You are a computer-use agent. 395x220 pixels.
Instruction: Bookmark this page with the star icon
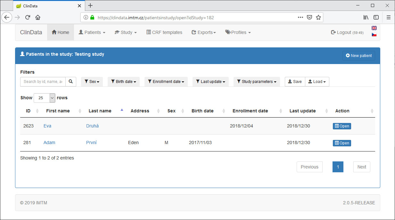pyautogui.click(x=318, y=18)
